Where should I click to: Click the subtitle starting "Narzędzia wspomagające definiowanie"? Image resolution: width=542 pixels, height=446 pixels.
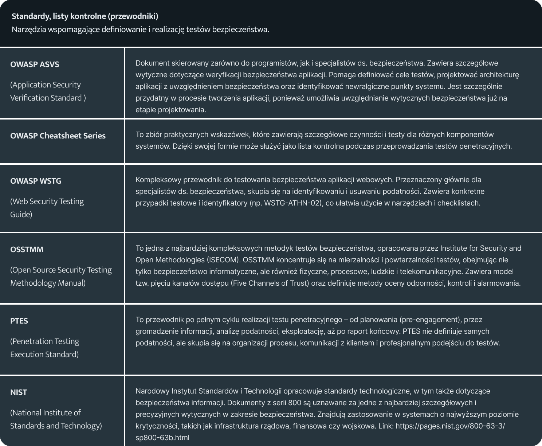tap(140, 30)
